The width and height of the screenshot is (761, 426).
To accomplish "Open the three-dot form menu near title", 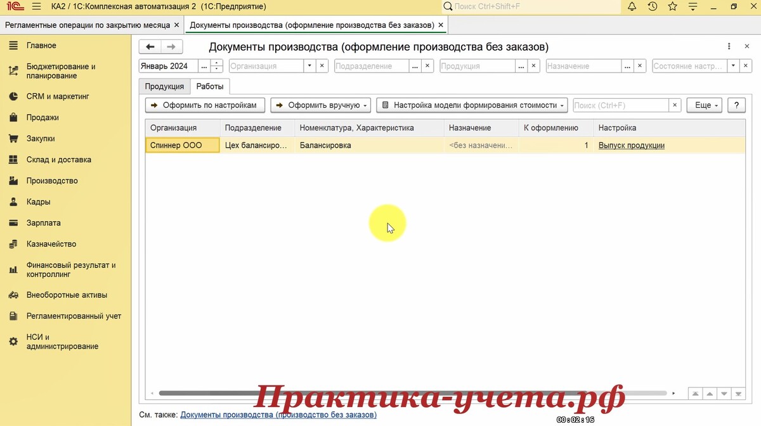I will (x=729, y=47).
